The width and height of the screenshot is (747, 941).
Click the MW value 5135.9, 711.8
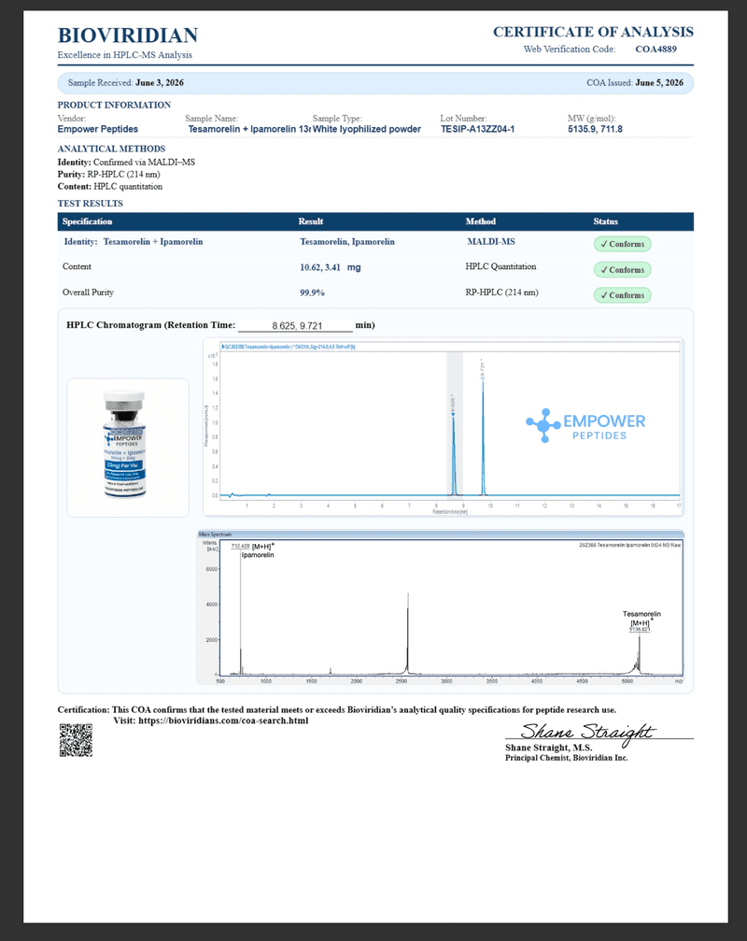[595, 129]
